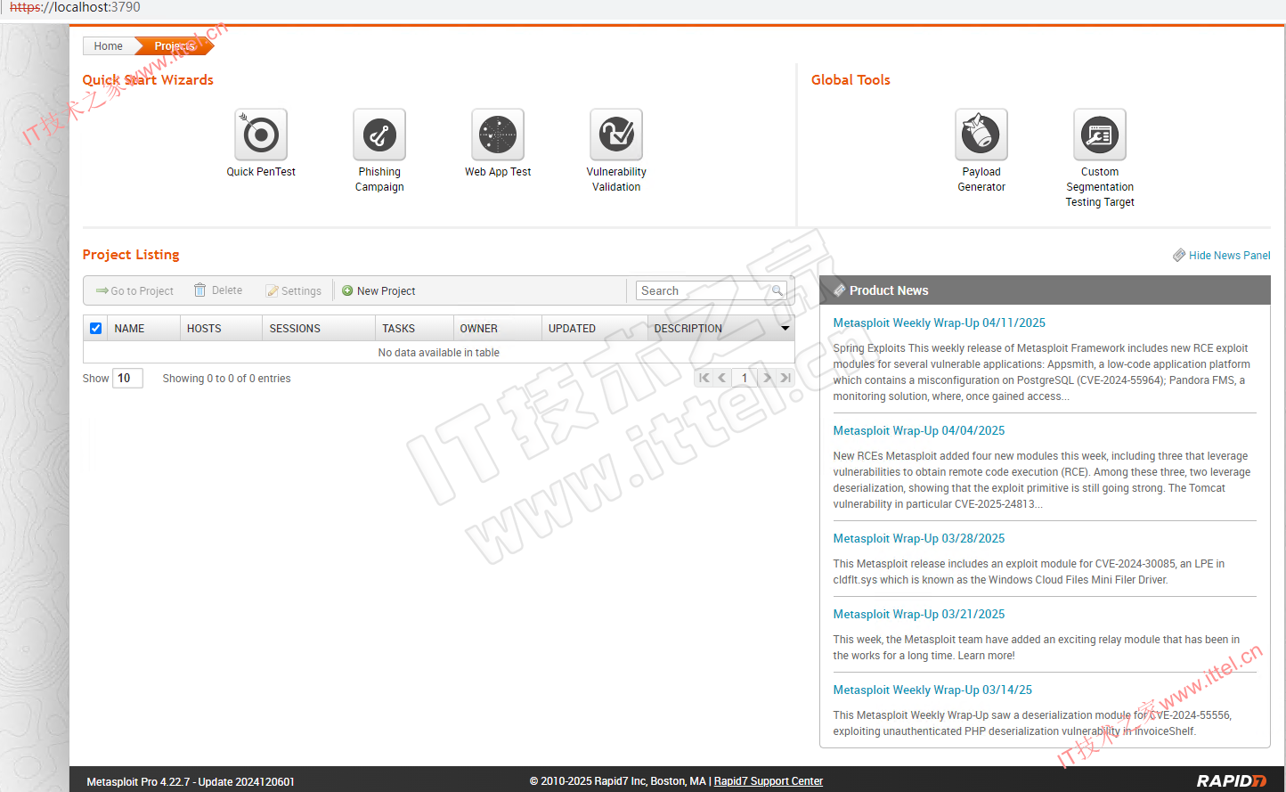Click Metasploit Pro 4.22.7 version text
Viewport: 1286px width, 792px height.
click(191, 781)
